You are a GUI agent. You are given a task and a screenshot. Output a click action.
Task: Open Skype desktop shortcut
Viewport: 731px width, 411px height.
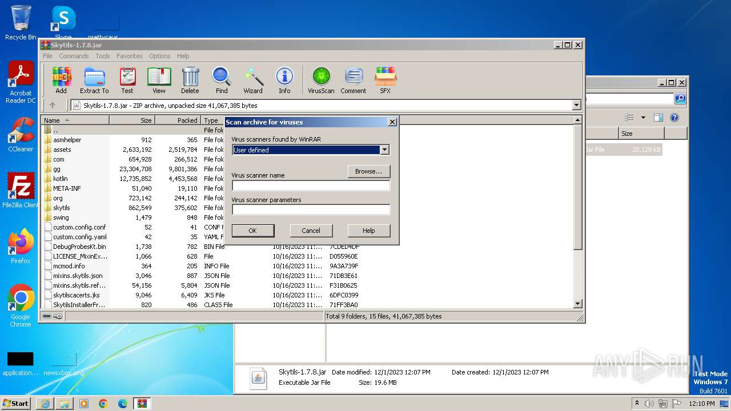tap(63, 23)
